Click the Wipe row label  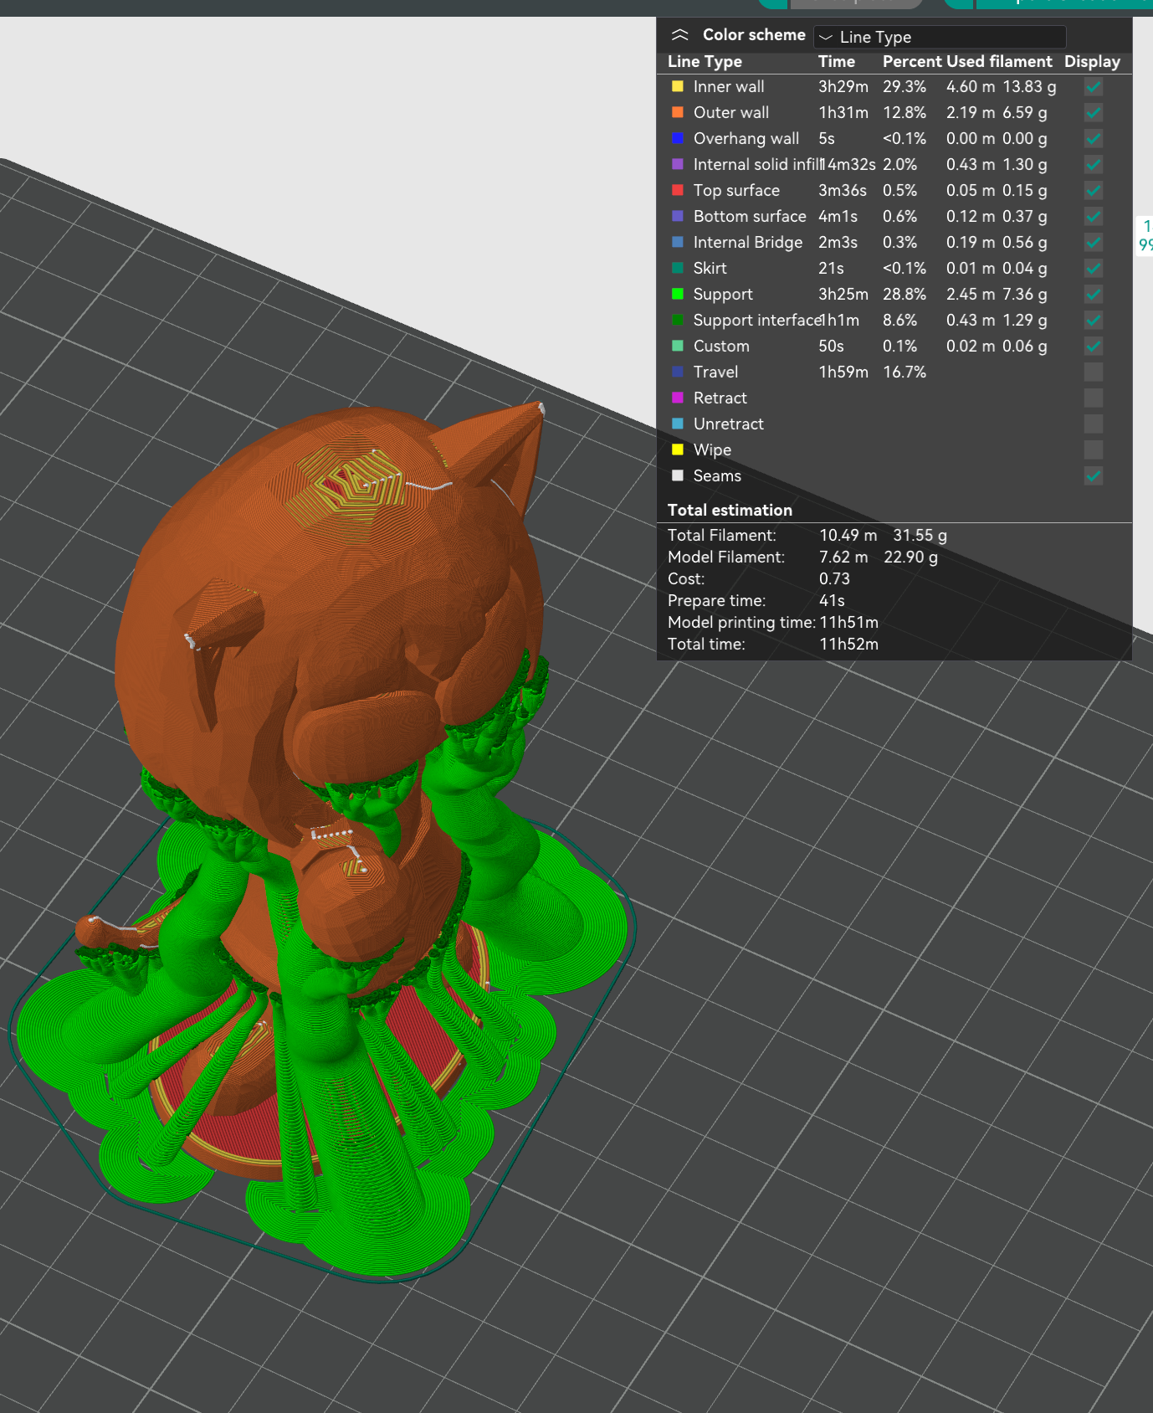click(x=713, y=450)
